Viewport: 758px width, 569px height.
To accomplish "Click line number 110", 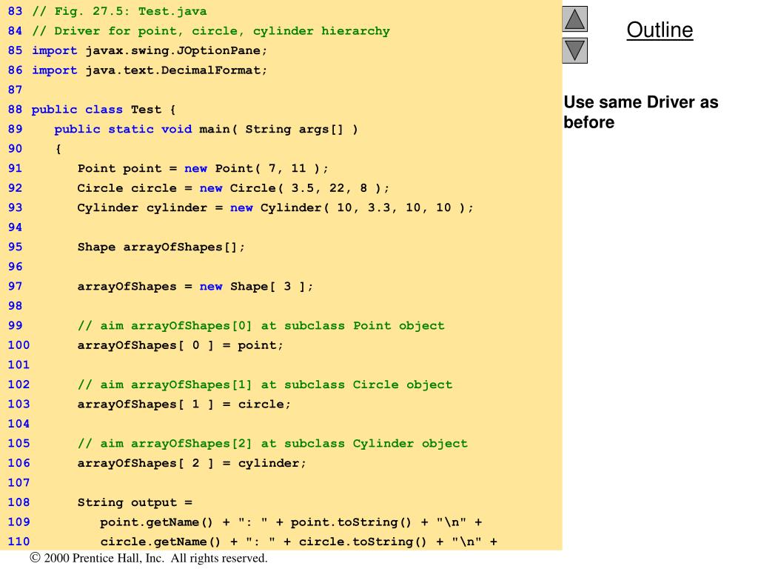I will 19,542.
